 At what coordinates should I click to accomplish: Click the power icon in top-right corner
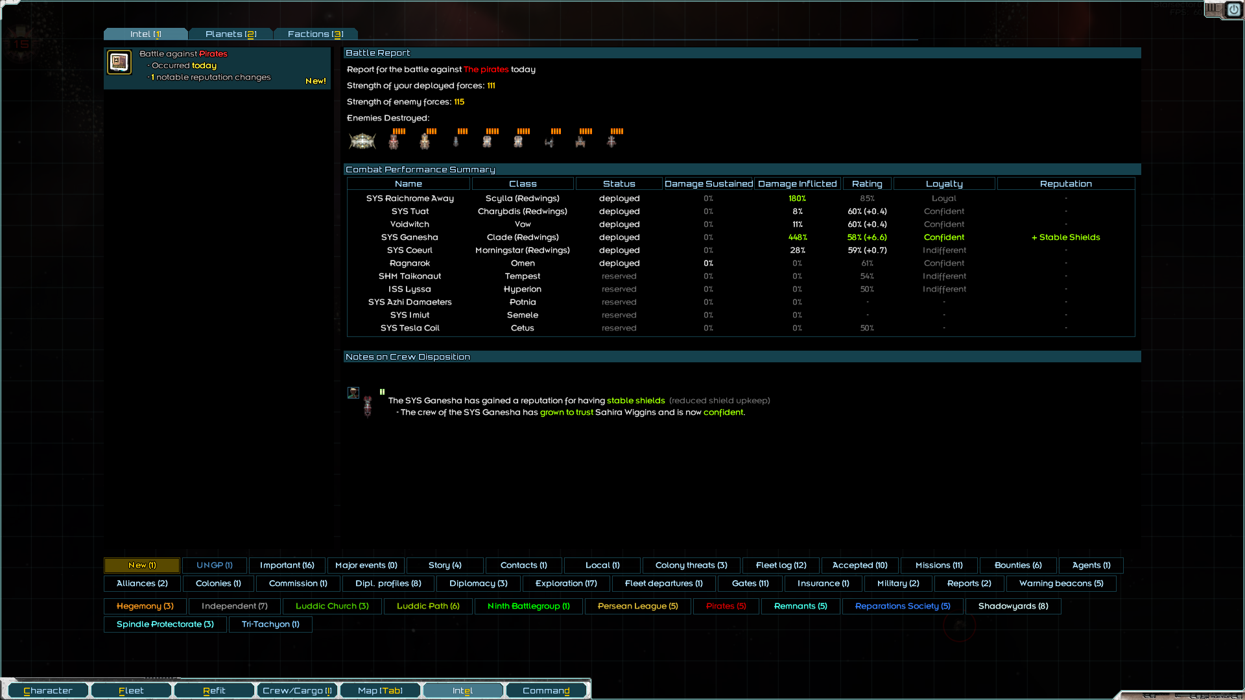pos(1233,10)
